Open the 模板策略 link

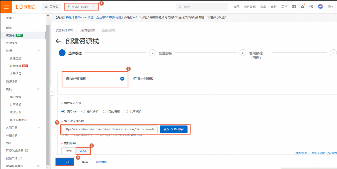301,153
